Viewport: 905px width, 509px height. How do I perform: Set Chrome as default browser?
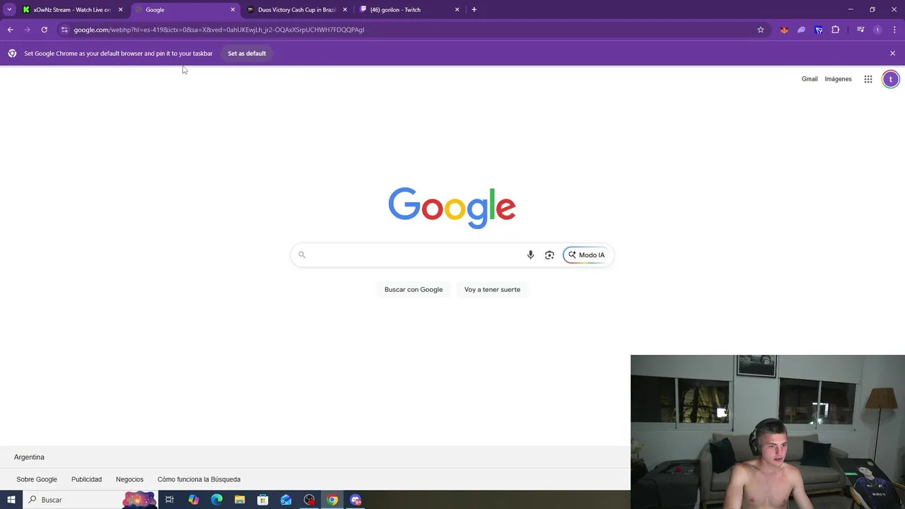tap(247, 54)
